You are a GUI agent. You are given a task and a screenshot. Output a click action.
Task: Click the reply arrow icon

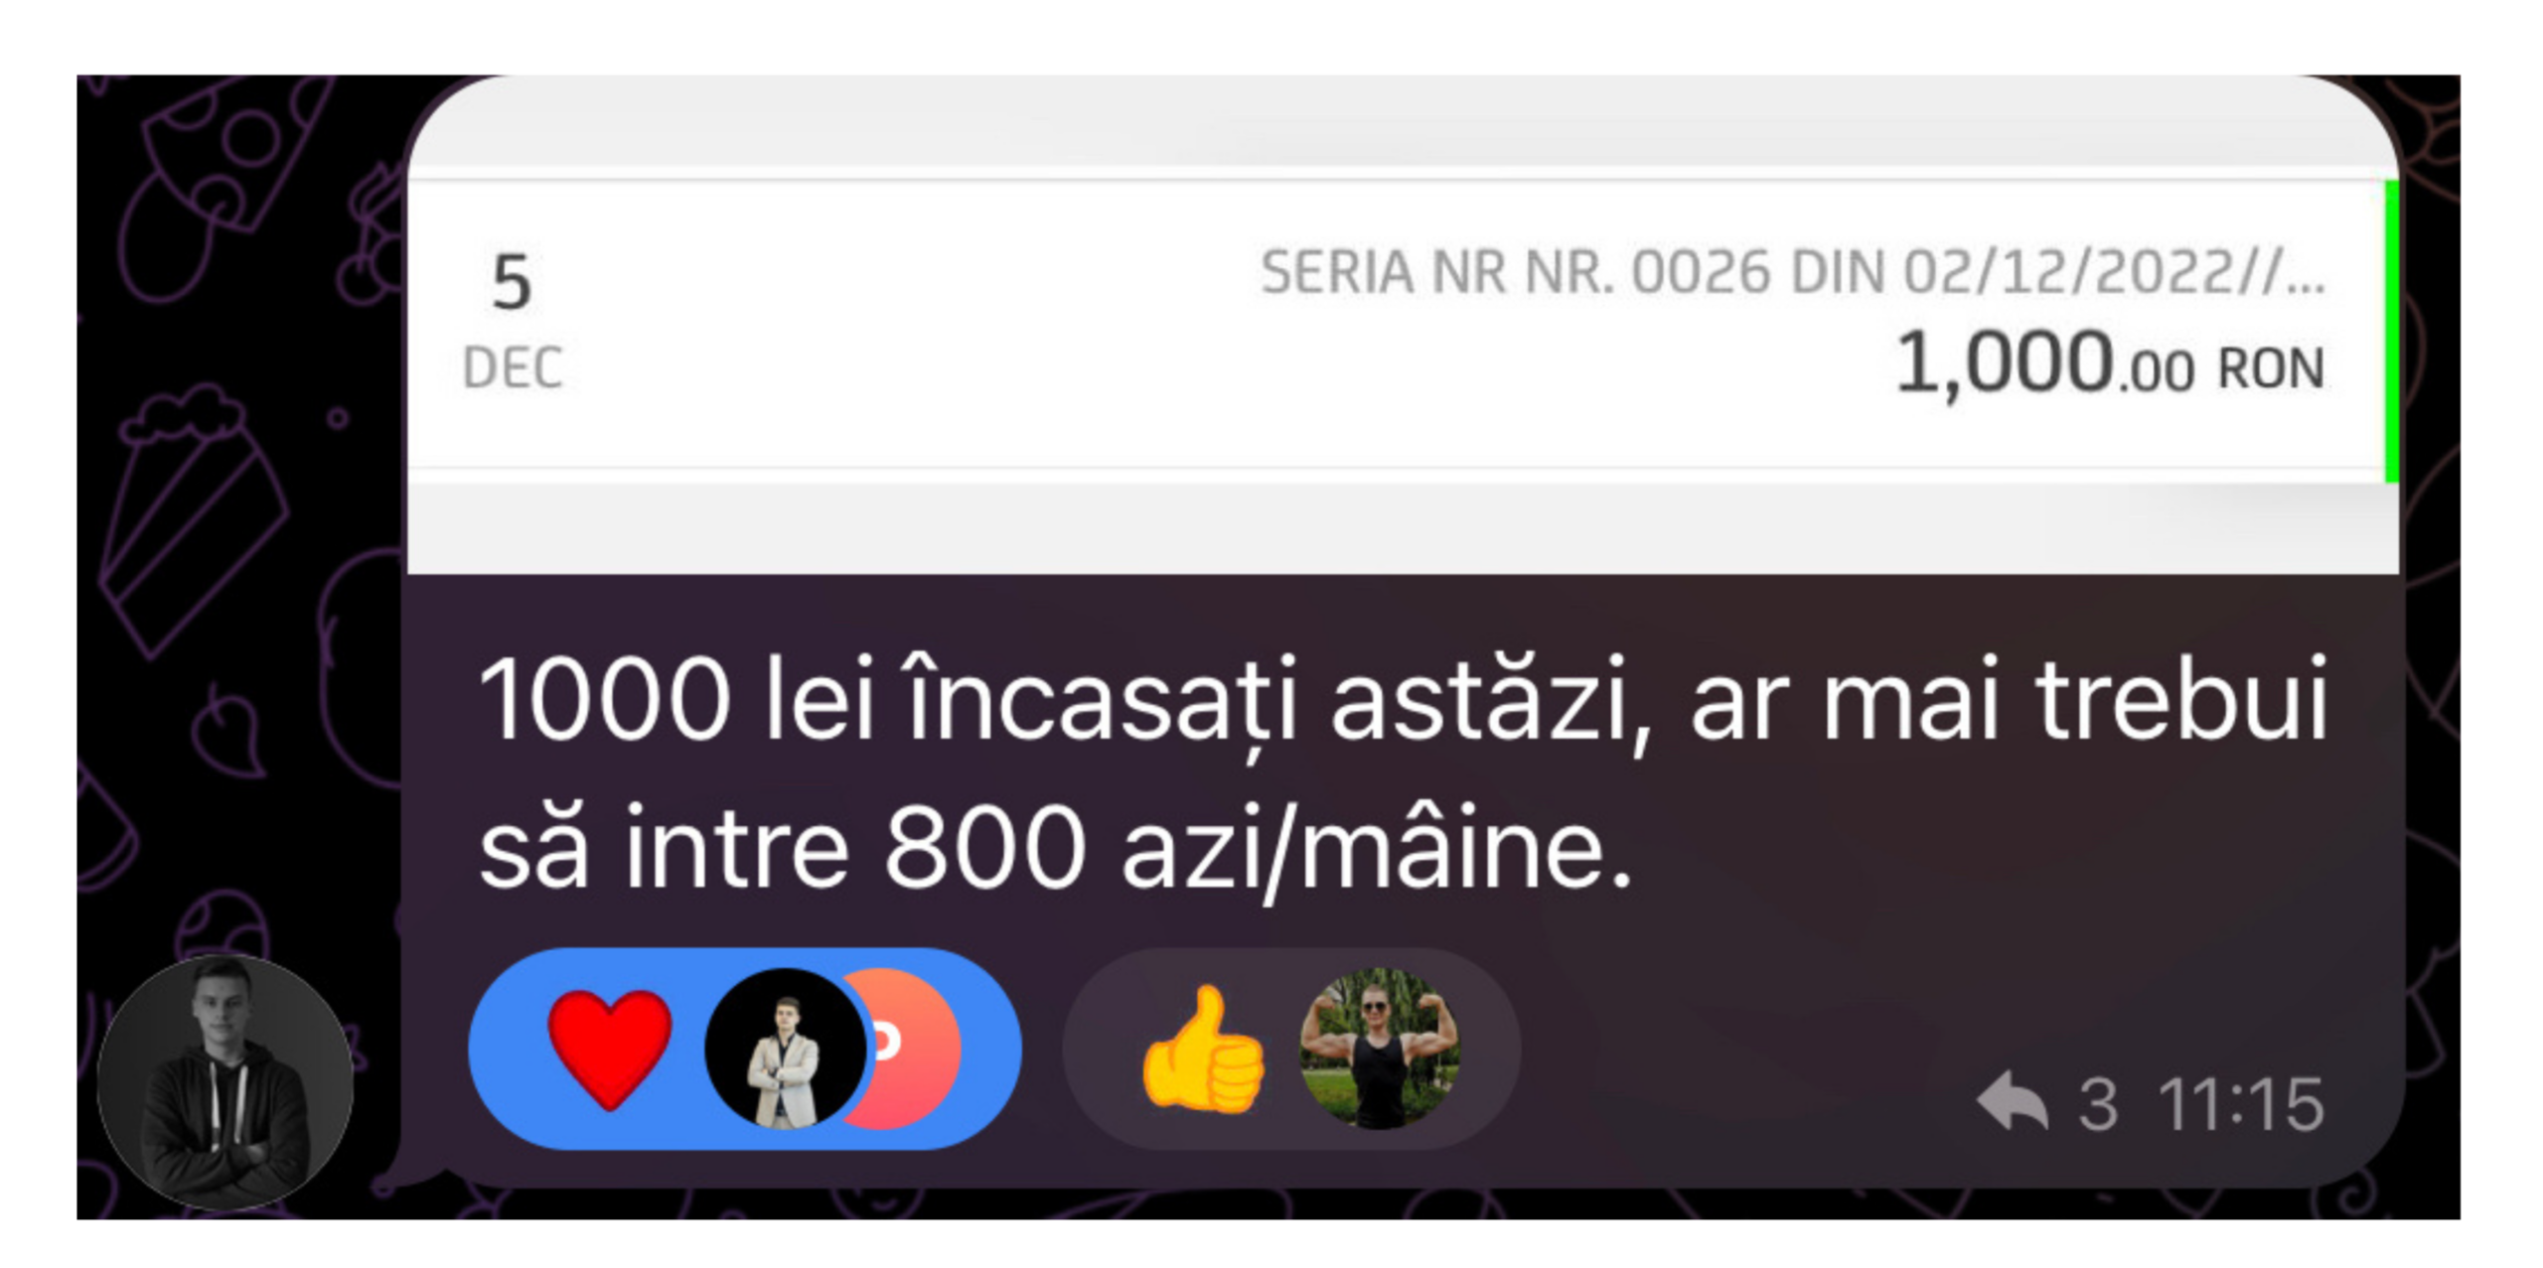click(2012, 1100)
